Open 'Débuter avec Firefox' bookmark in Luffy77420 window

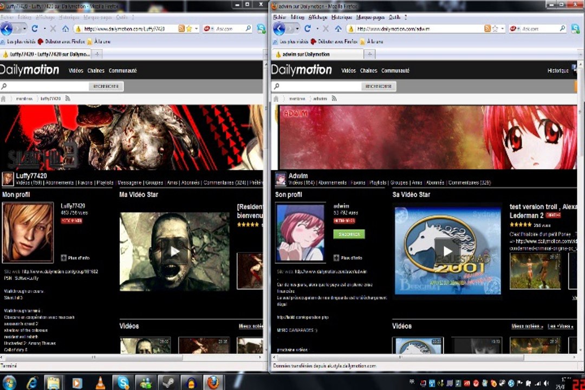pyautogui.click(x=62, y=41)
